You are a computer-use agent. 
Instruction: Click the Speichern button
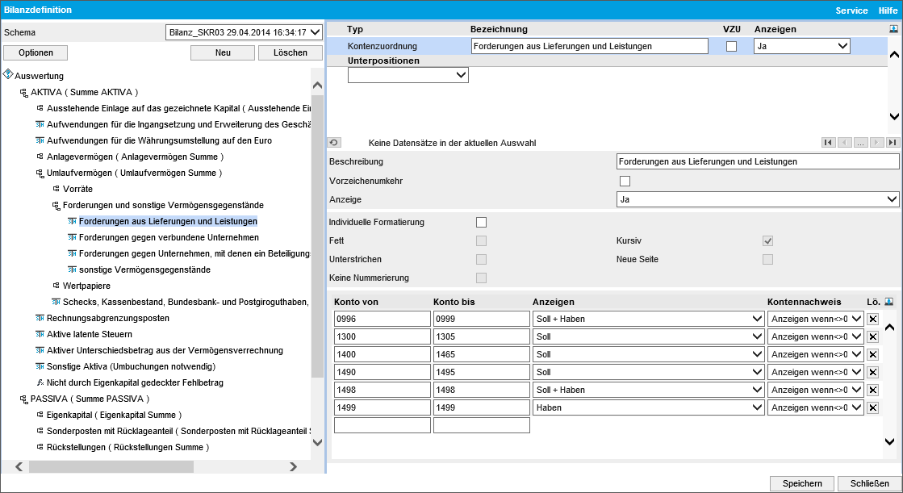click(802, 483)
